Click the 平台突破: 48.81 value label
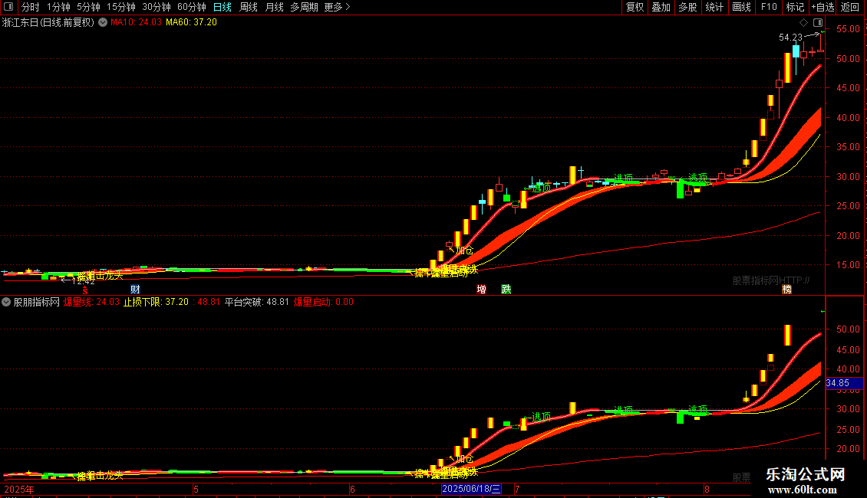Screen dimensions: 867x498 [x=256, y=302]
